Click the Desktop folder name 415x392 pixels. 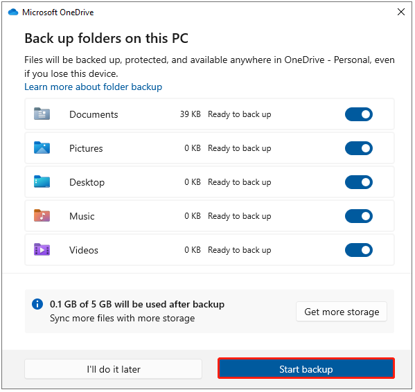pos(87,183)
